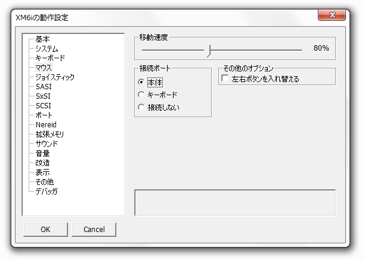The image size is (365, 260).
Task: Close the XM6i settings dialog
Action: pos(332,15)
